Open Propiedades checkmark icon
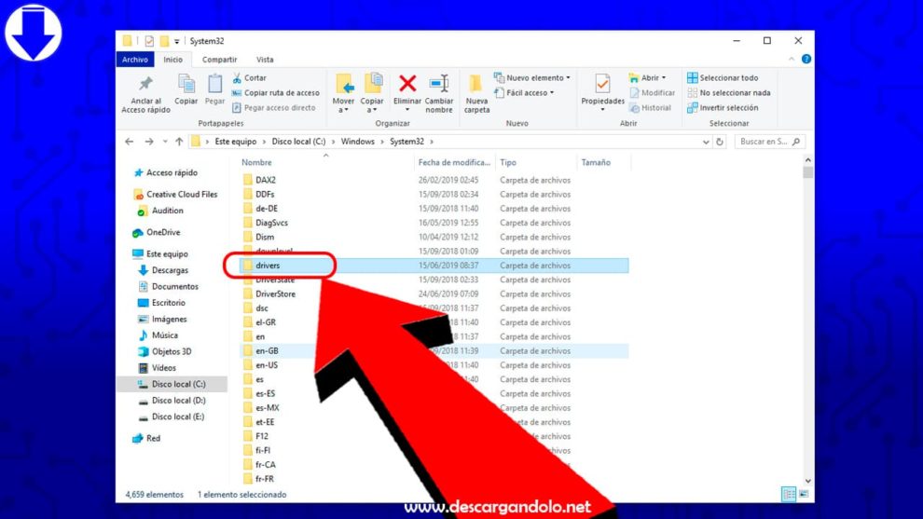The height and width of the screenshot is (519, 923). point(602,84)
